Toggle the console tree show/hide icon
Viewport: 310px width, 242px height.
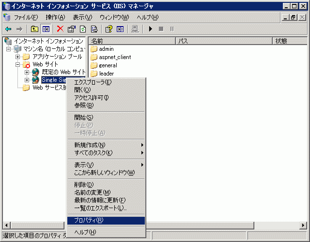pyautogui.click(x=46, y=29)
